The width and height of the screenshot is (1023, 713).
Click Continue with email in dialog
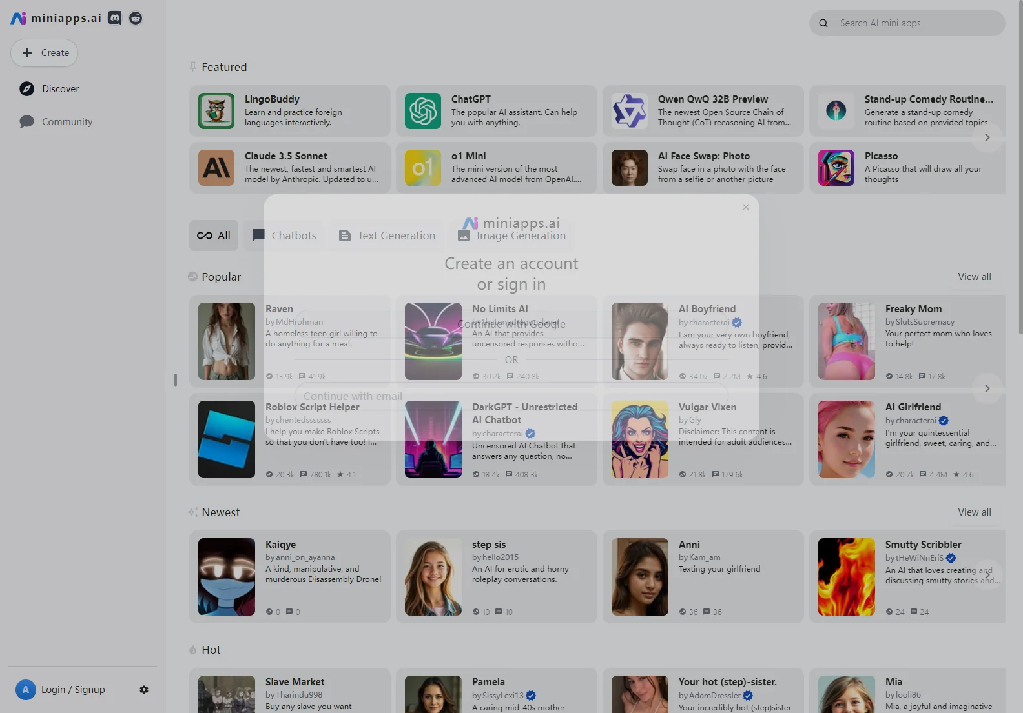point(512,396)
